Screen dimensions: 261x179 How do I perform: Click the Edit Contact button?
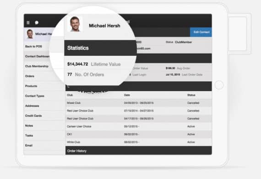tap(201, 32)
